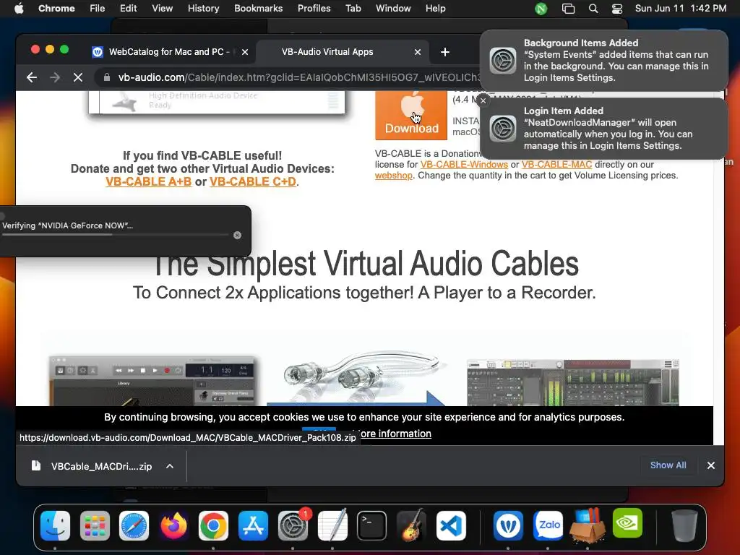Click the mixer screenshot thumbnail
Screen dimensions: 740x555
(x=573, y=383)
